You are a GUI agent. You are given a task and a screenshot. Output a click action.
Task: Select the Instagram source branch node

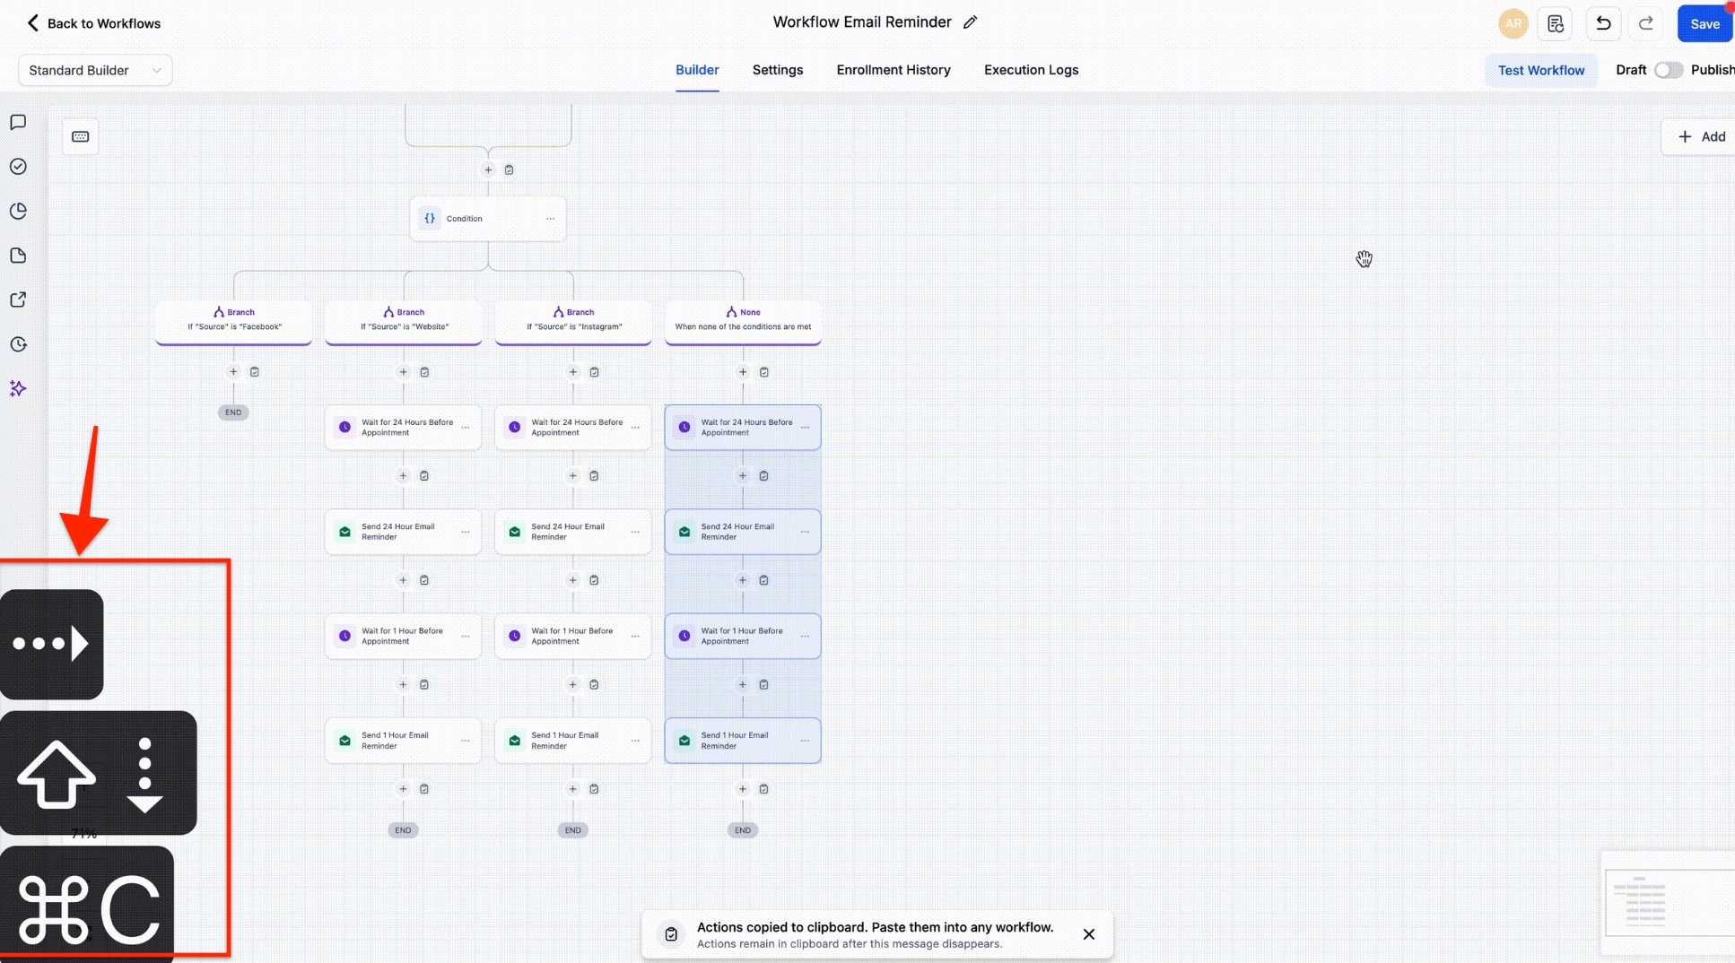(x=572, y=320)
